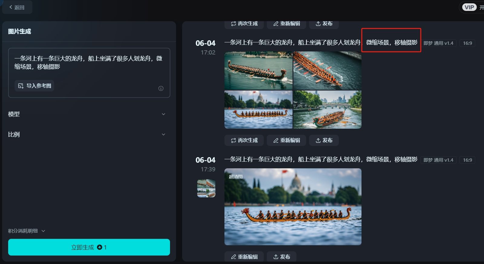Click the 图片生成 panel title
484x264 pixels.
click(x=19, y=31)
